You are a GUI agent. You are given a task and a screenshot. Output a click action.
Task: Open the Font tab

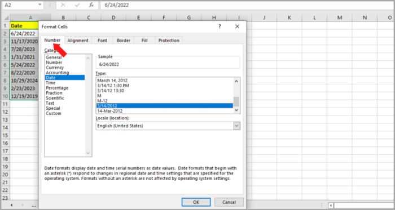[102, 41]
